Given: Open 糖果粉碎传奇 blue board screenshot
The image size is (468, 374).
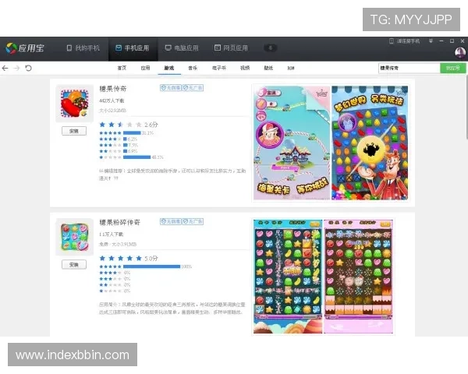Looking at the screenshot, I should (288, 277).
